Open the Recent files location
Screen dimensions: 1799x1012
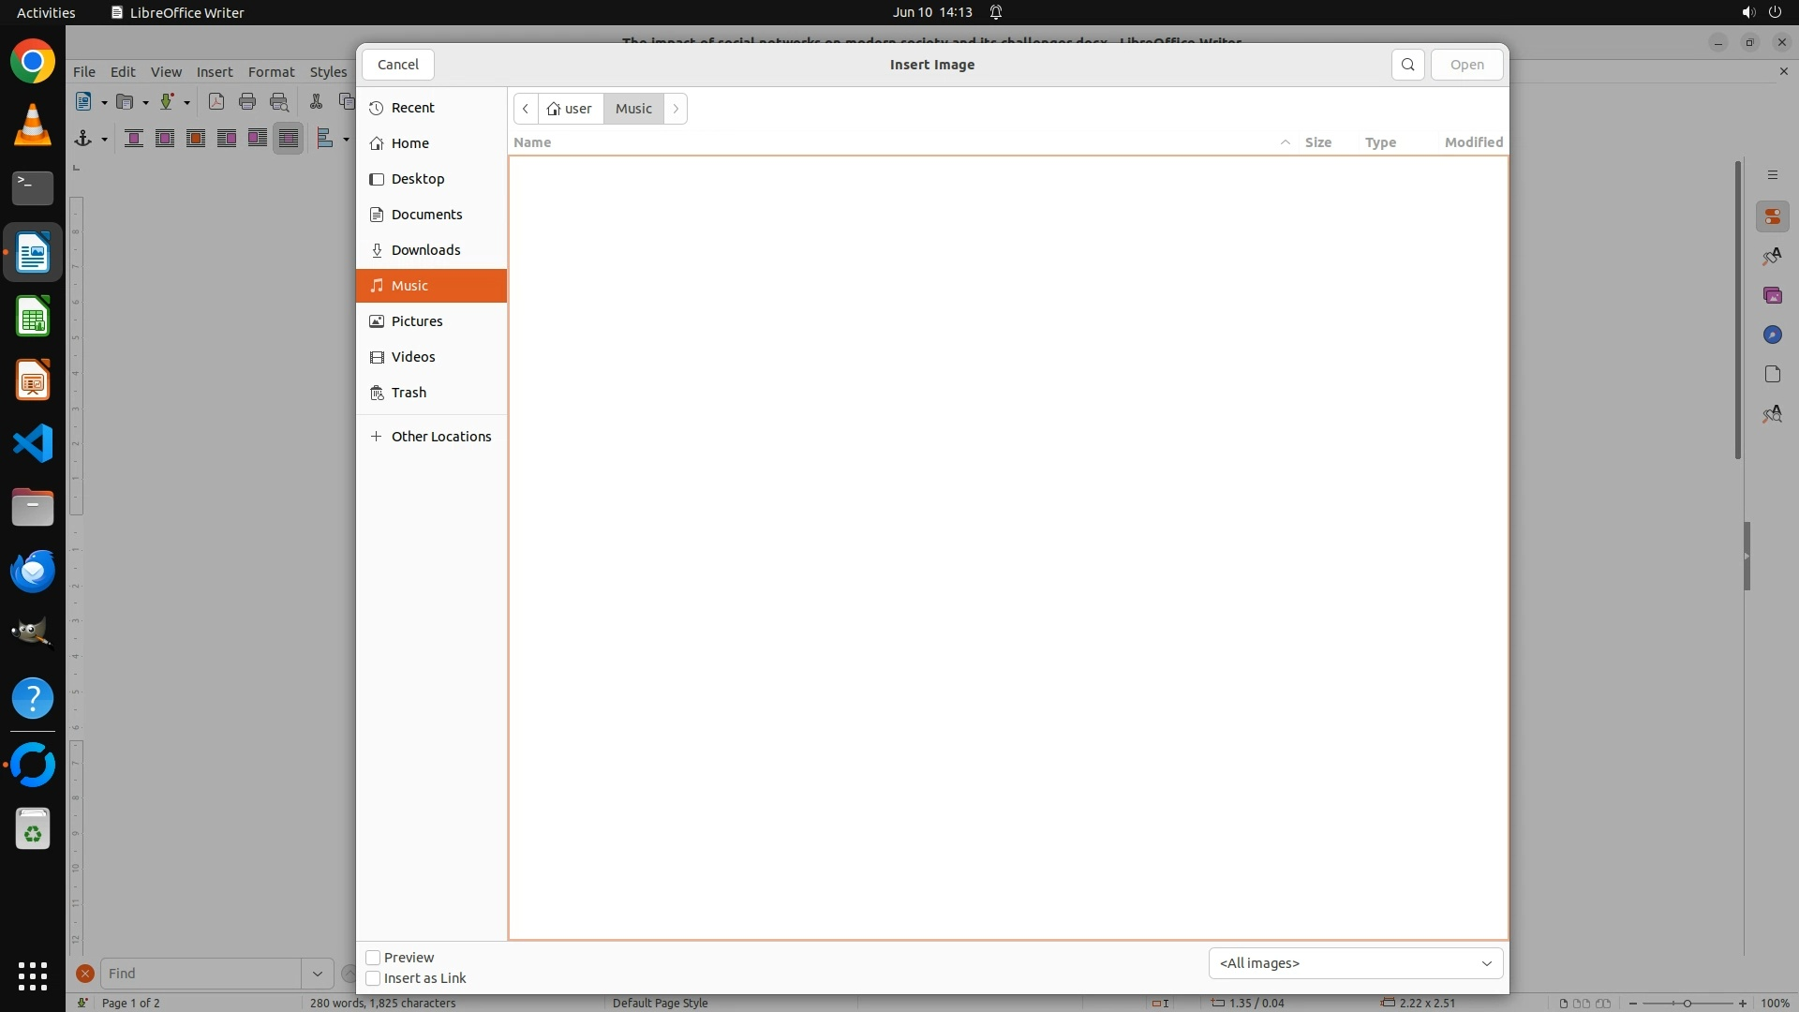[412, 108]
